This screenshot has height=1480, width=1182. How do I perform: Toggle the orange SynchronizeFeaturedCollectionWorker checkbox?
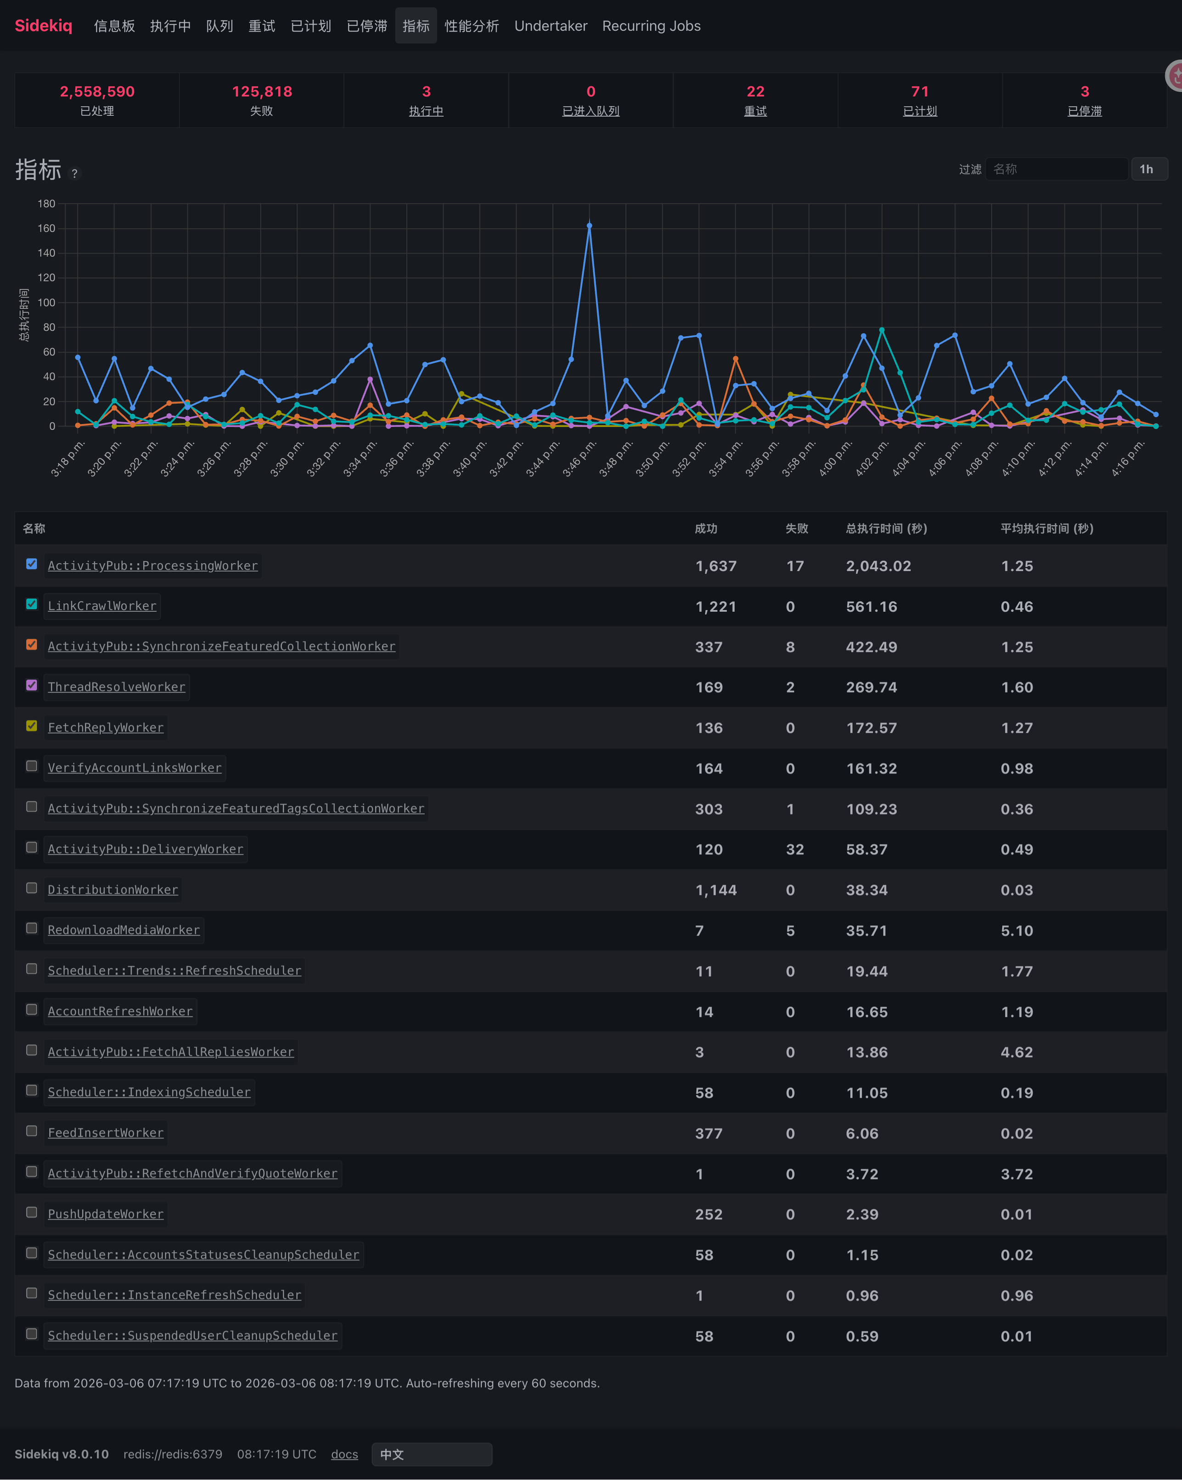point(32,644)
